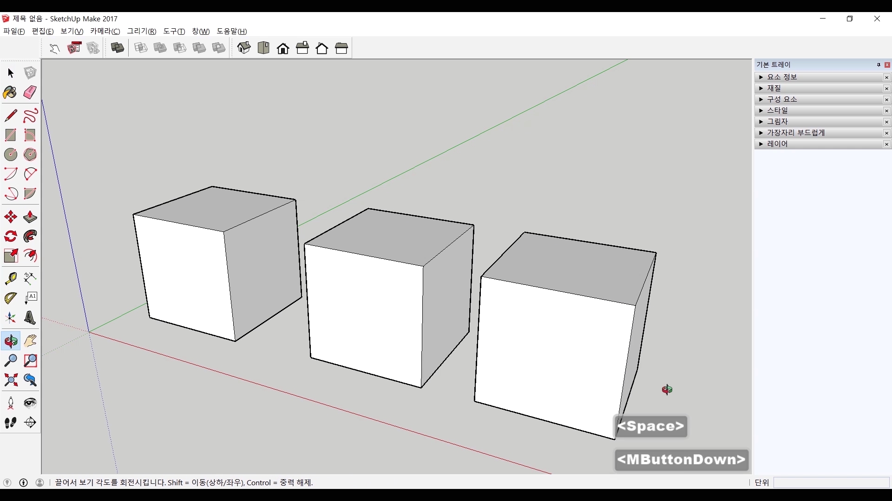Pick the Paint Bucket tool
The image size is (892, 501).
[x=10, y=92]
